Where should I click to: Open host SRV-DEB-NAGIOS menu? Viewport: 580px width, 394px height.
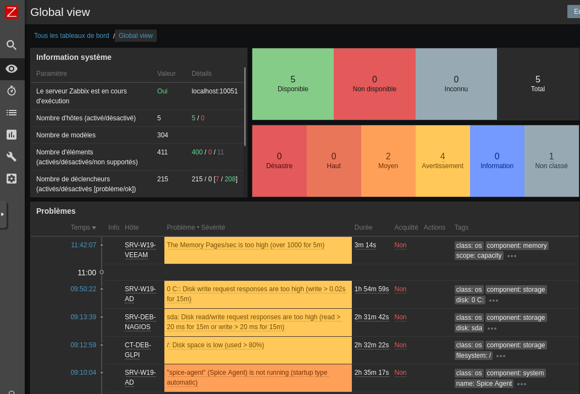click(140, 322)
